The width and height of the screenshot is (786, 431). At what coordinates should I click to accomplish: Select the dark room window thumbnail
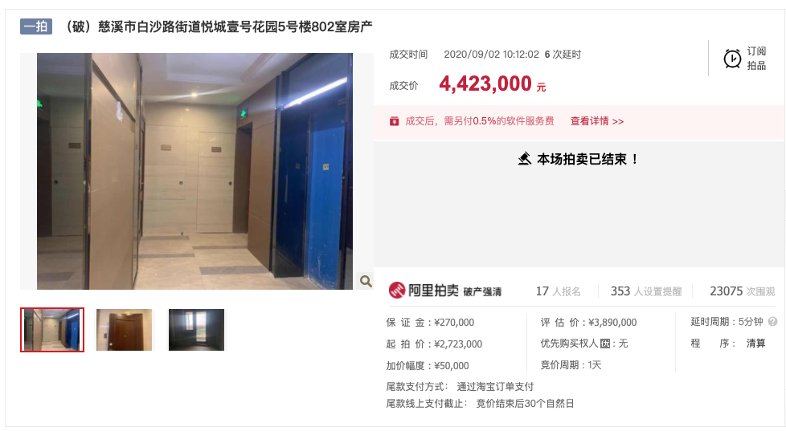tap(196, 330)
